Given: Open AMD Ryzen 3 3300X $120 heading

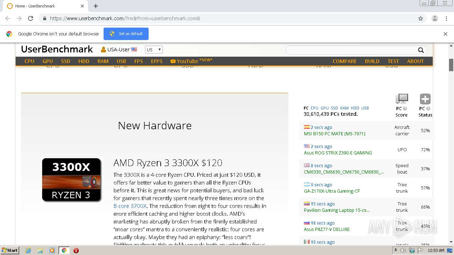Looking at the screenshot, I should [168, 163].
